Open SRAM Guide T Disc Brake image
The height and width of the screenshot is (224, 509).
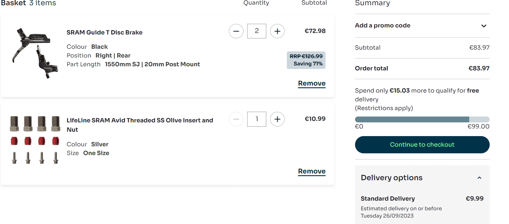click(x=35, y=53)
